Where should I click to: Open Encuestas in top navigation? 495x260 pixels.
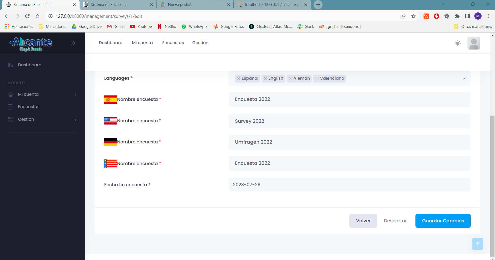pos(173,43)
